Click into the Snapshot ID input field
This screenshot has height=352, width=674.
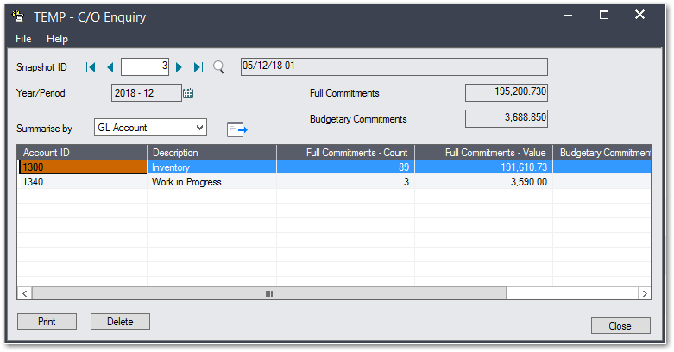pos(145,67)
